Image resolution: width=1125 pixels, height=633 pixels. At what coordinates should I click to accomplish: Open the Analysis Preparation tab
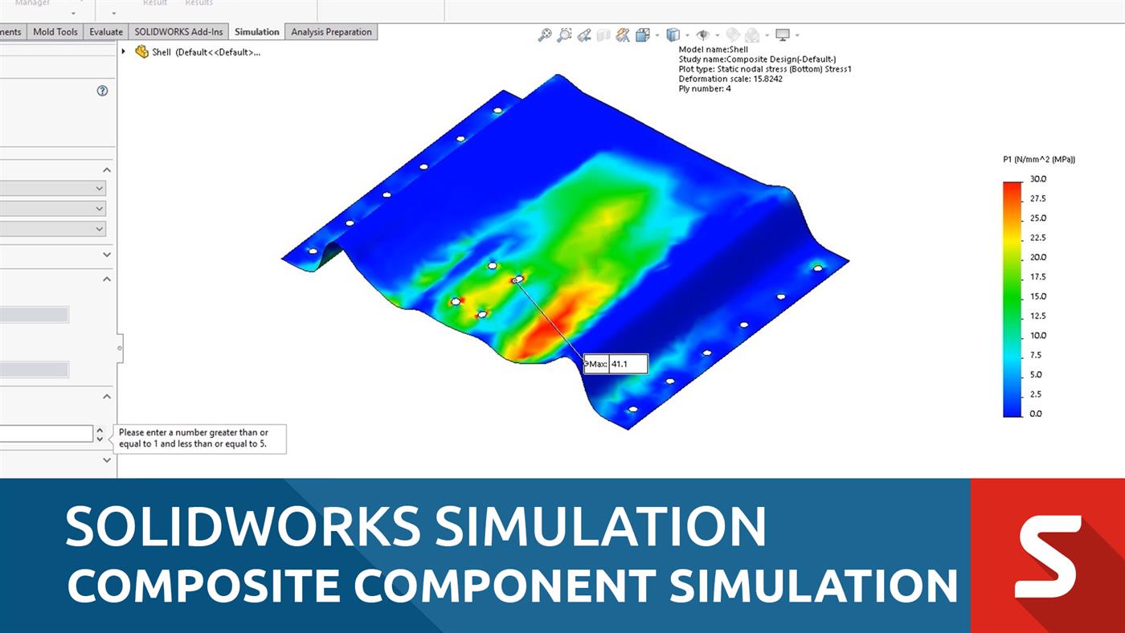[331, 32]
